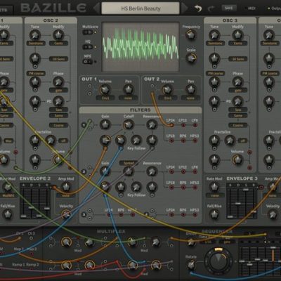Click the SAVE button
Image resolution: width=281 pixels, height=281 pixels.
[x=228, y=8]
